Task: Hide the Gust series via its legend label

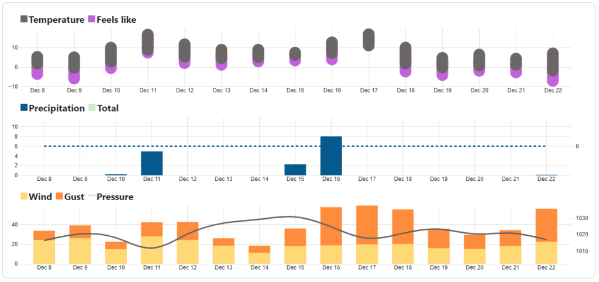Action: [x=75, y=197]
